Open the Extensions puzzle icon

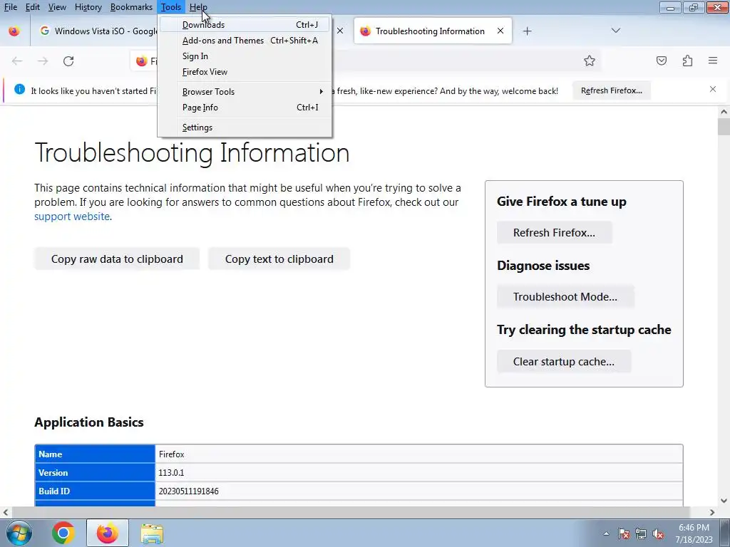coord(687,61)
